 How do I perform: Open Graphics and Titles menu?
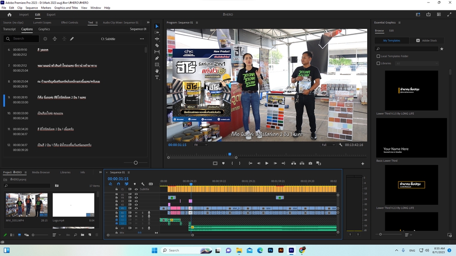click(66, 8)
